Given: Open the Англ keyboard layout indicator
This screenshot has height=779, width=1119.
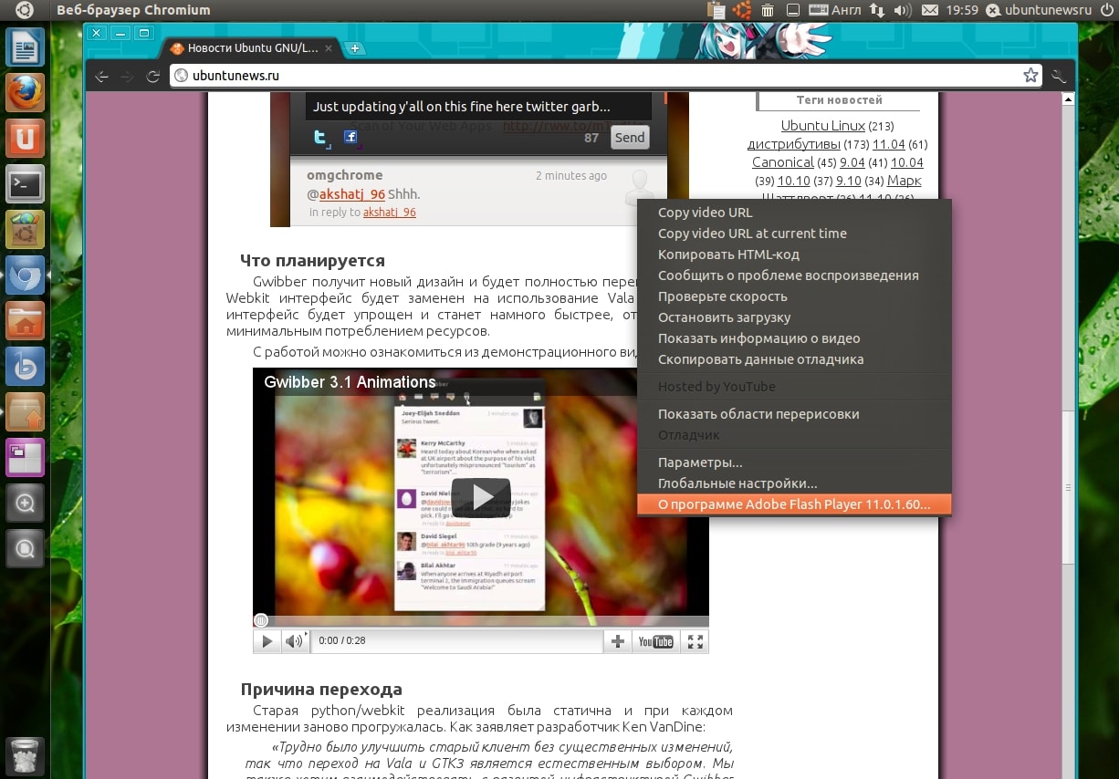Looking at the screenshot, I should (x=836, y=10).
